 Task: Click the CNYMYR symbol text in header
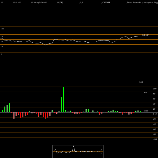[x=106, y=3]
